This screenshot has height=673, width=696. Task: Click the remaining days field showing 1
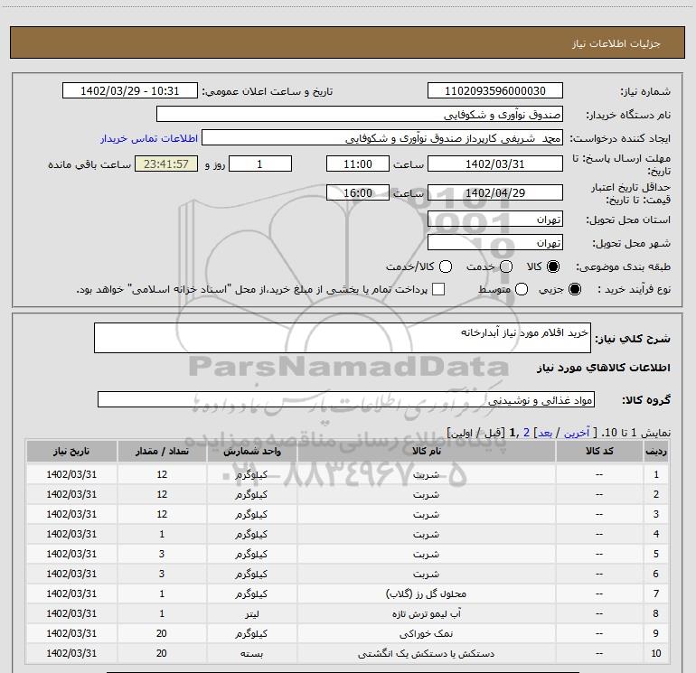click(260, 164)
